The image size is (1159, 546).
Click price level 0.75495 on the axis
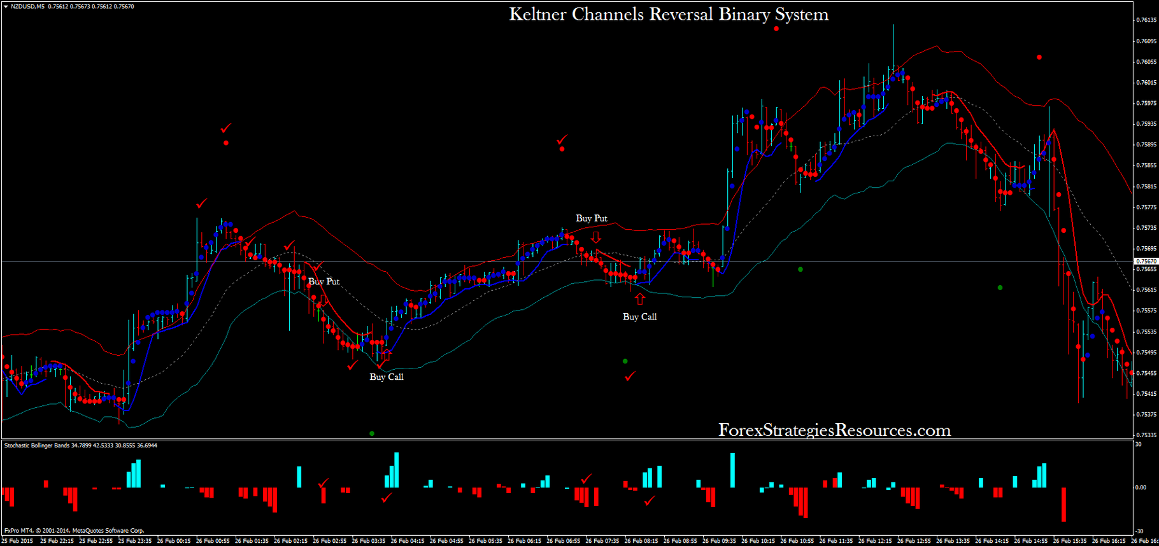point(1146,353)
